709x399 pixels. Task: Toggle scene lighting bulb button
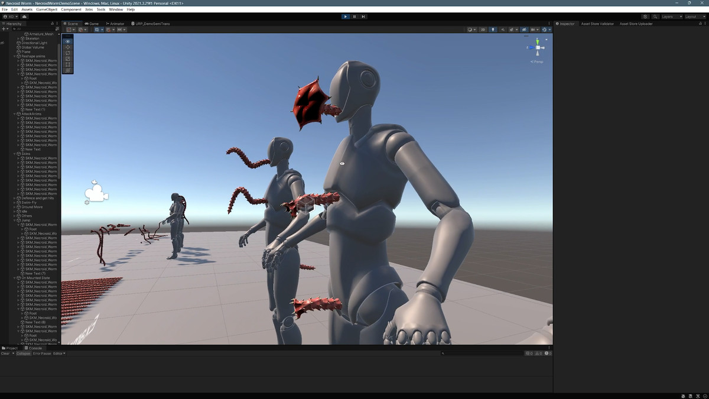click(x=493, y=30)
